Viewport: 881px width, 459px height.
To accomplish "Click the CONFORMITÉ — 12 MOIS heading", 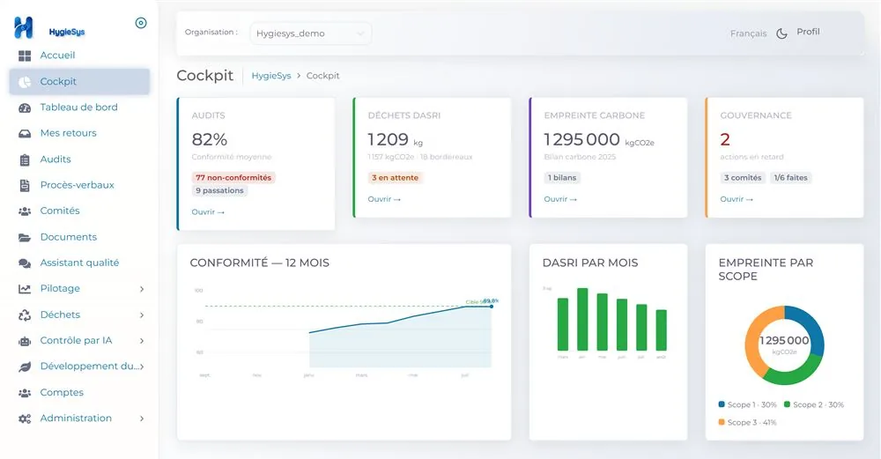I will (260, 263).
